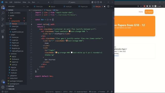165x93 pixels.
Task: Open the overflow menu ellipsis in menu bar
Action: click(x=38, y=2)
